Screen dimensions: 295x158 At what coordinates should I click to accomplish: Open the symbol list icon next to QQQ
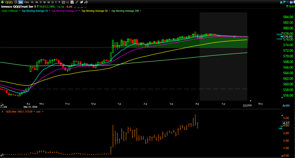tap(16, 2)
